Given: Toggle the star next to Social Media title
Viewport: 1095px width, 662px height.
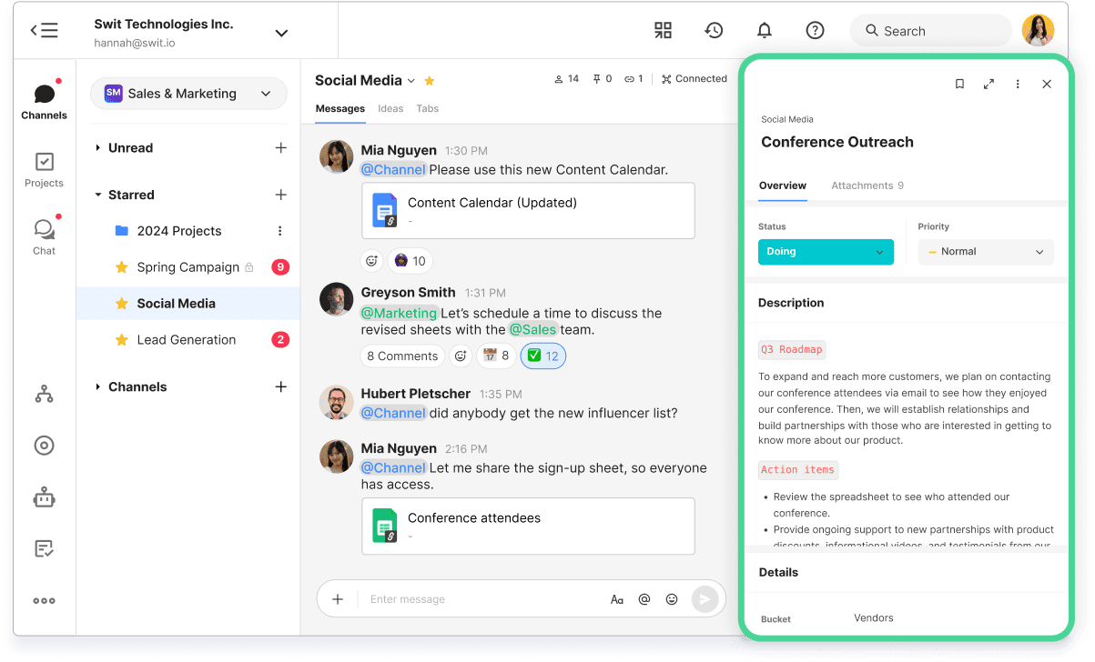Looking at the screenshot, I should point(430,80).
